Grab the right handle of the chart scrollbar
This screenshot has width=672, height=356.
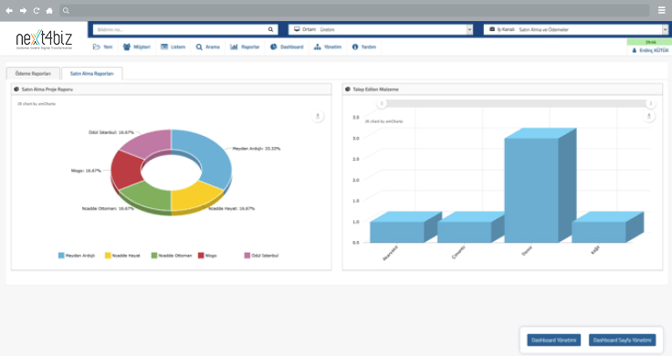tap(651, 104)
